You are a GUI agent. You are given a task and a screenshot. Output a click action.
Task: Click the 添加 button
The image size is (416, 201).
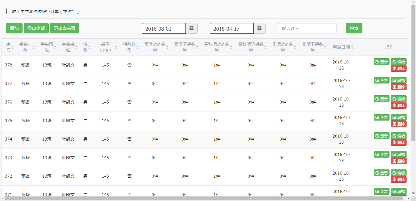(x=14, y=28)
